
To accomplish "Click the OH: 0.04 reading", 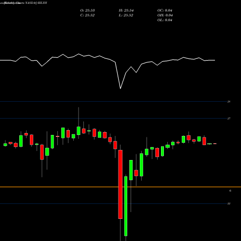I will click(165, 15).
